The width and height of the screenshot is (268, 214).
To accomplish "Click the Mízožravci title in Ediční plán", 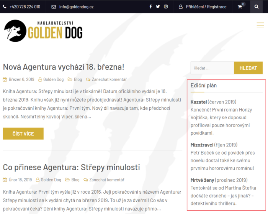I will point(202,145).
